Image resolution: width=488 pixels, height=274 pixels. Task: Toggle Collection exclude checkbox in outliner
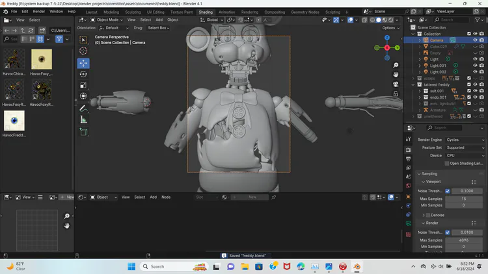[x=469, y=34]
